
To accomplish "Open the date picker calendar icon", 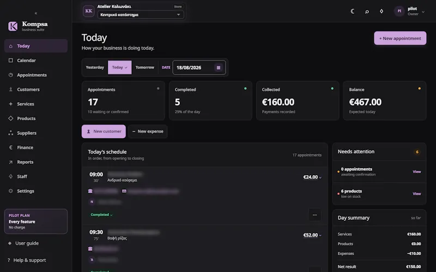I will (x=219, y=67).
